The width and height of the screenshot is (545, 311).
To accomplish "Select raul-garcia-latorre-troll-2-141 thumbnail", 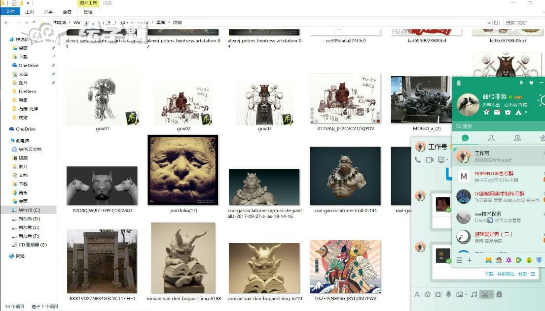I will pyautogui.click(x=345, y=176).
